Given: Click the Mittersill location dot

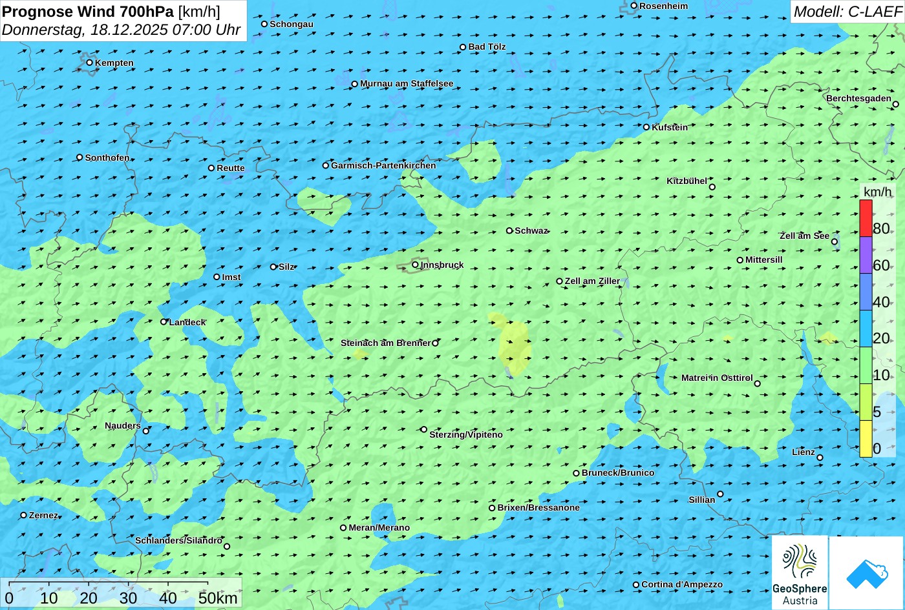Looking at the screenshot, I should 740,260.
